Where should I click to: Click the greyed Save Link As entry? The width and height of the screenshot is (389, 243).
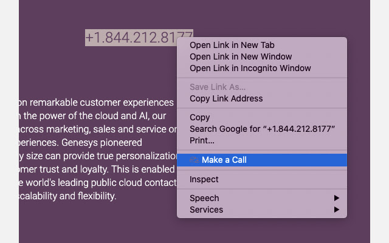[218, 87]
